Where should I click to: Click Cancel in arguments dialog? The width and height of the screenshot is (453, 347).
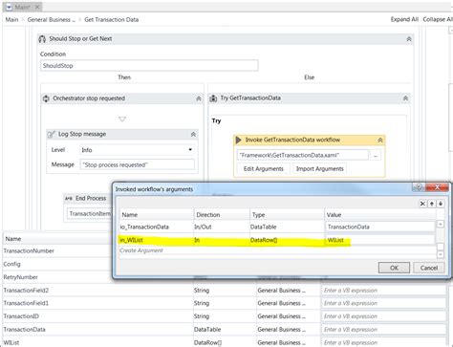pos(429,268)
